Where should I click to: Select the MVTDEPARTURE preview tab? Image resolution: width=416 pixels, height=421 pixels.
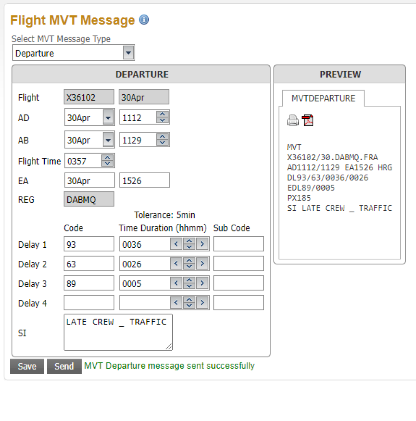[323, 98]
